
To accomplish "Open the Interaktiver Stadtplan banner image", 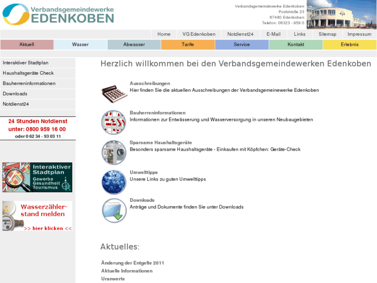I will coord(37,177).
